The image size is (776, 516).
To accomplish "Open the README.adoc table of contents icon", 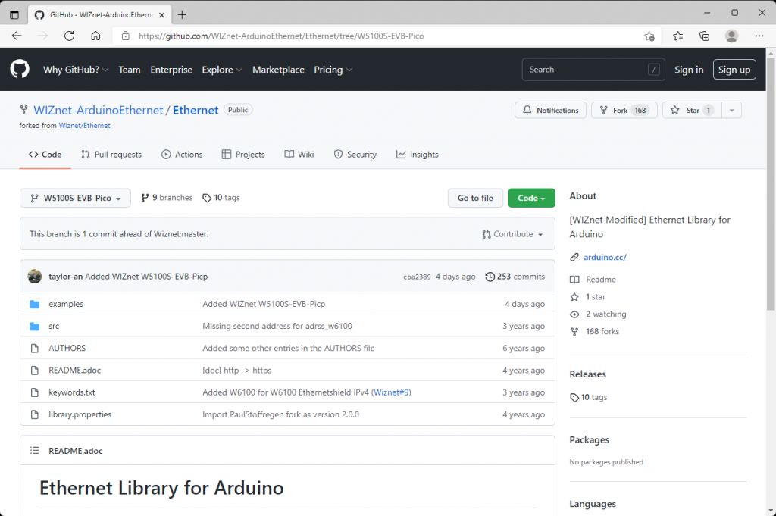I will [35, 451].
